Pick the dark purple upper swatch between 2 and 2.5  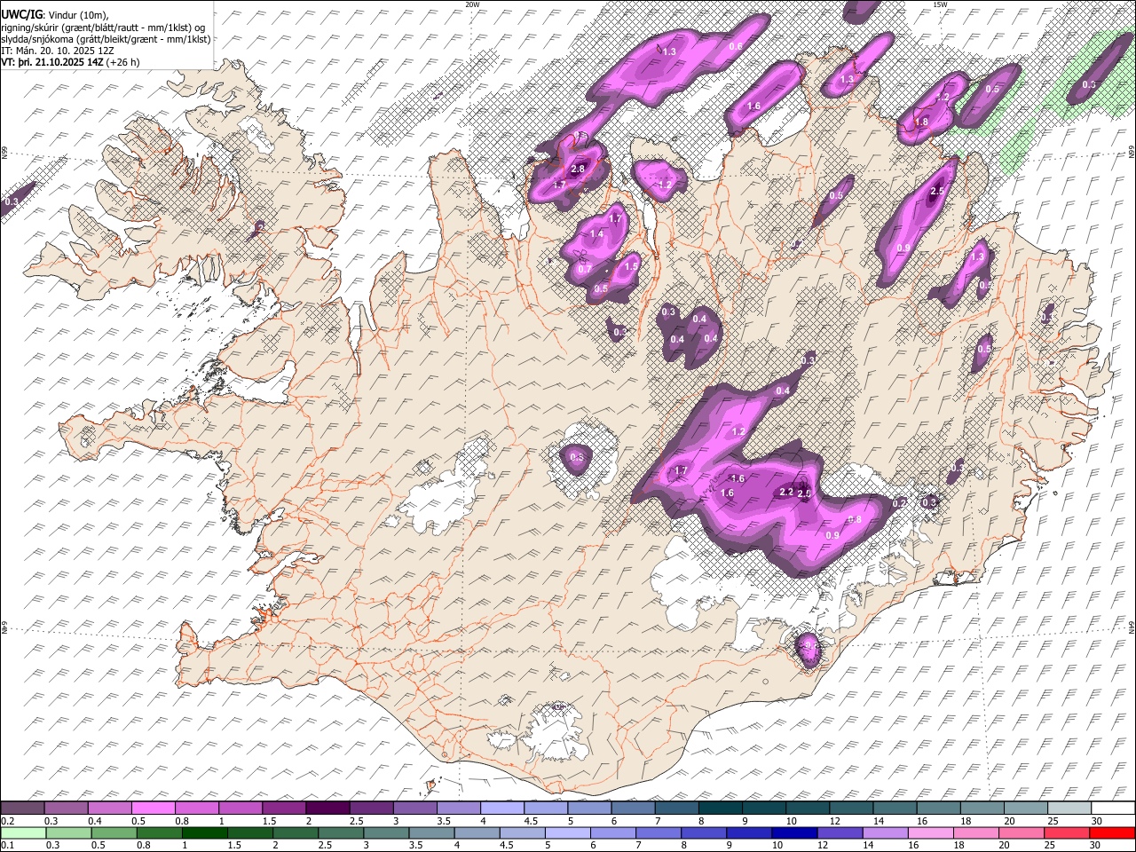pos(327,809)
